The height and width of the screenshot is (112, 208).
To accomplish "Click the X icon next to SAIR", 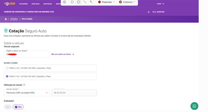I will pos(163,4).
